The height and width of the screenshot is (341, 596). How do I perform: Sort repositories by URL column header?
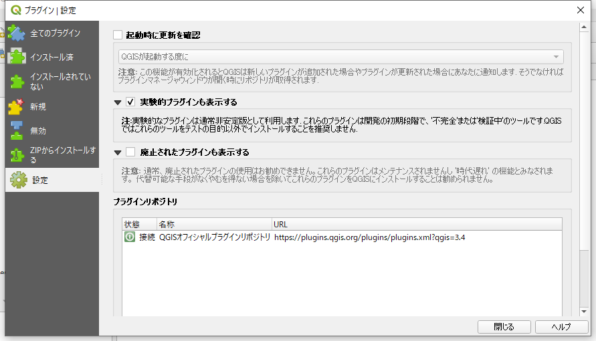[x=415, y=224]
